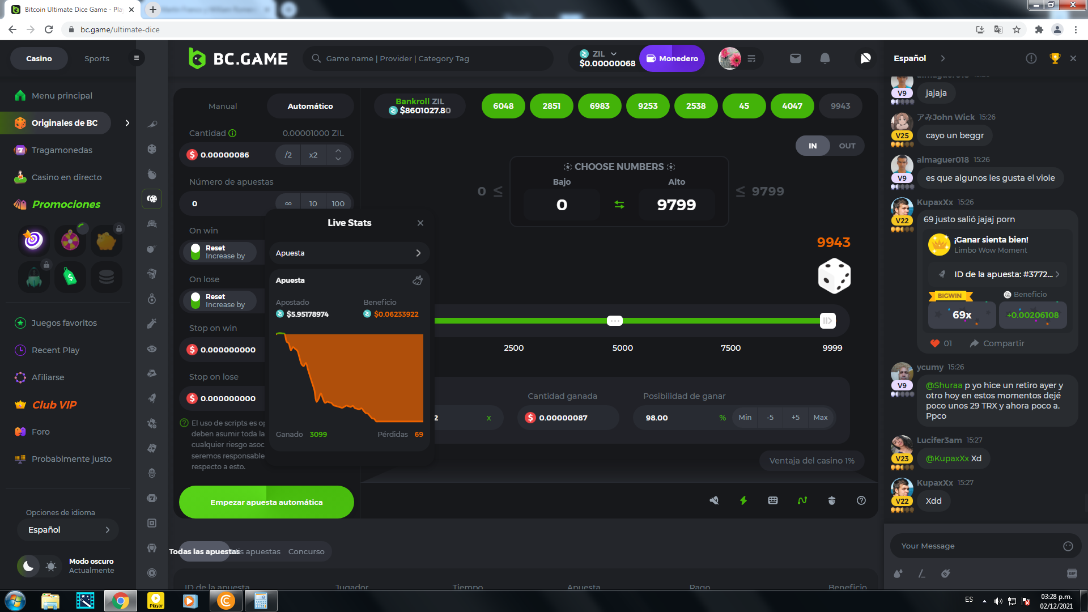This screenshot has height=612, width=1088.
Task: Click the trophy icon in chat header
Action: pyautogui.click(x=1055, y=58)
